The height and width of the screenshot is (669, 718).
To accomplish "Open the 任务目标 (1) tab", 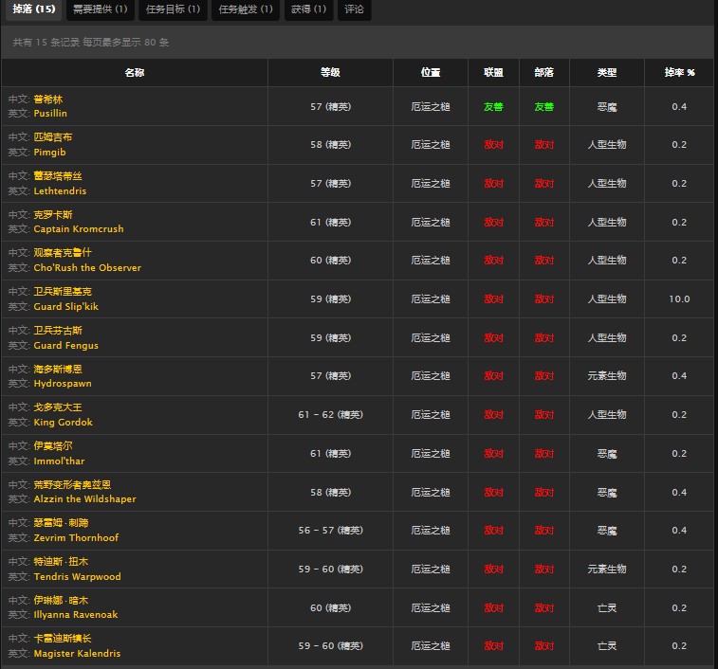I will click(173, 9).
